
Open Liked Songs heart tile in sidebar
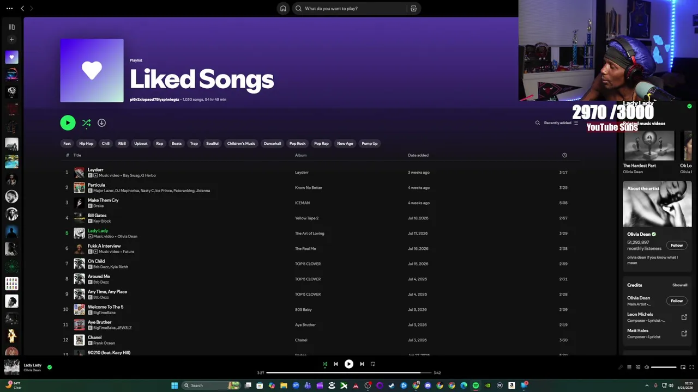pos(11,57)
